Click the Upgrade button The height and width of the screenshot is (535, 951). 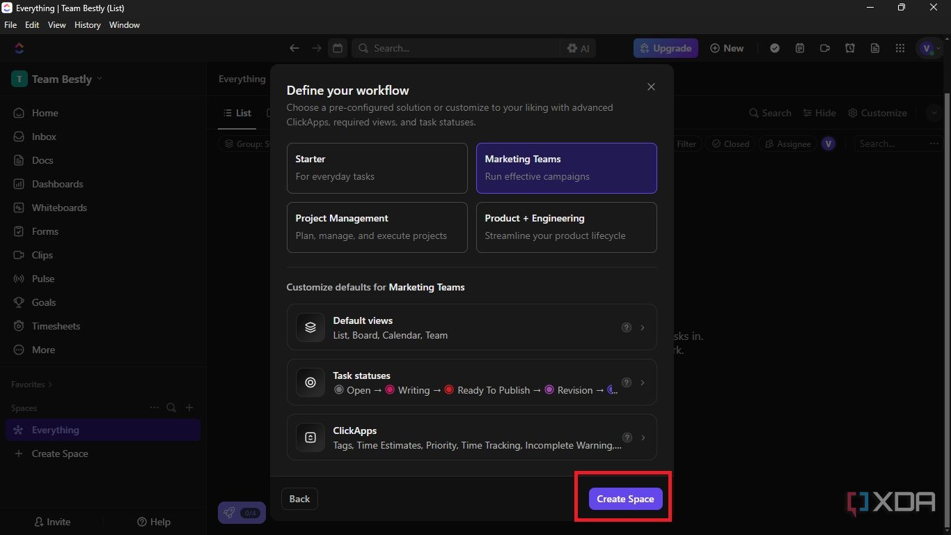666,48
